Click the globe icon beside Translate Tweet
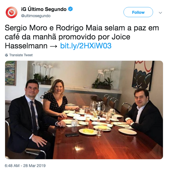 pyautogui.click(x=6, y=55)
